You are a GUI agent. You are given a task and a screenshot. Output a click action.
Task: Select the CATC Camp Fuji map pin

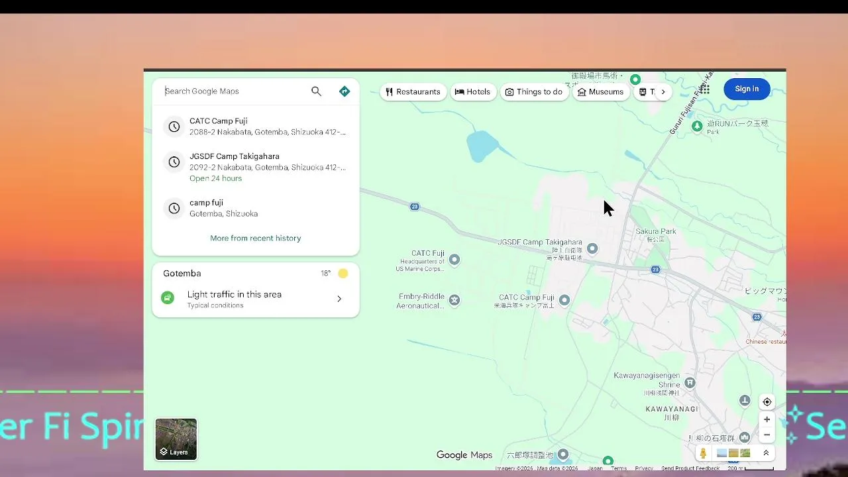564,300
